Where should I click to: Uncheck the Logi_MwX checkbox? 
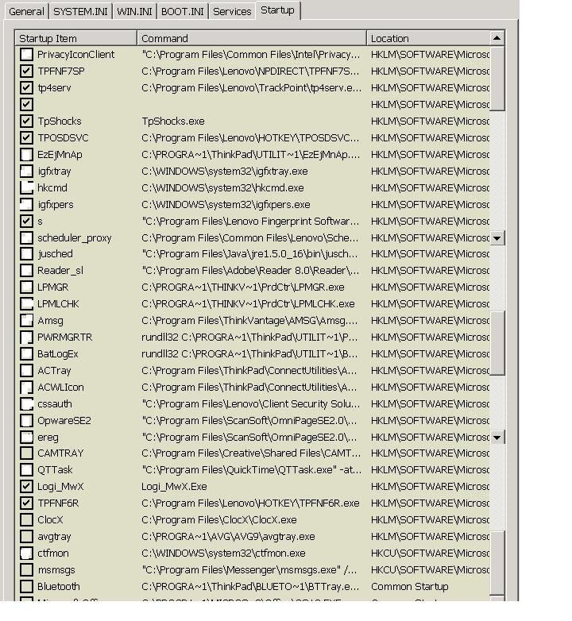[26, 486]
